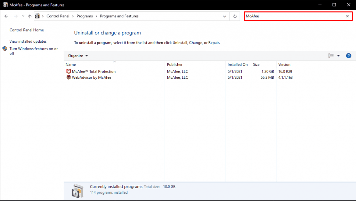Maximize the Programs and Features window
Image resolution: width=356 pixels, height=201 pixels.
coord(334,5)
